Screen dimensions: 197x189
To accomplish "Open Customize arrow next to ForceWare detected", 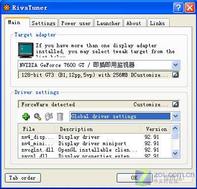I will pyautogui.click(x=175, y=104).
